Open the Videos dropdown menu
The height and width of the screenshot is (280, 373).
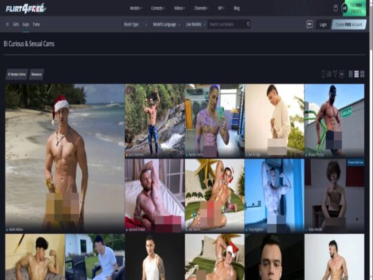pos(180,8)
